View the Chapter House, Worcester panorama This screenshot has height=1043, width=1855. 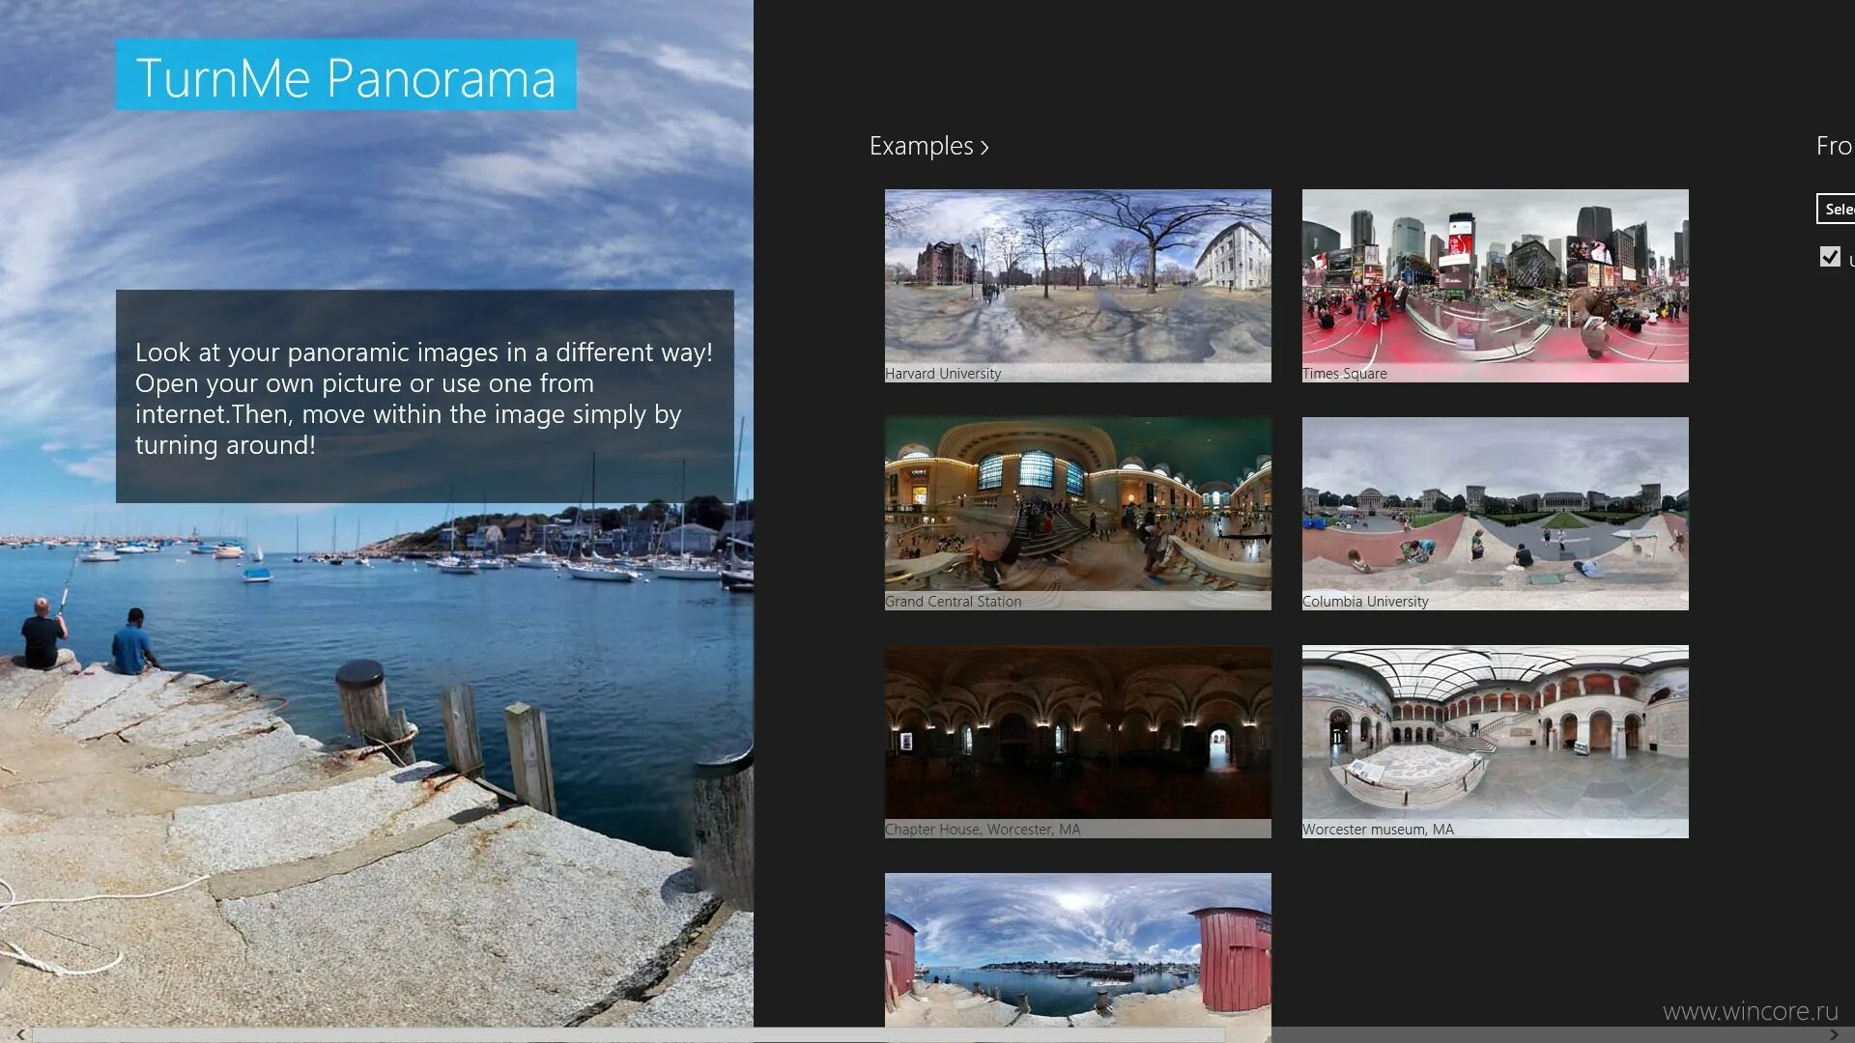(x=1077, y=741)
